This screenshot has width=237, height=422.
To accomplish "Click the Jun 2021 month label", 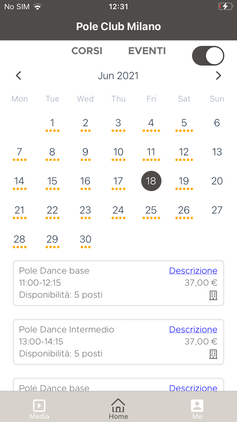I will [x=118, y=75].
